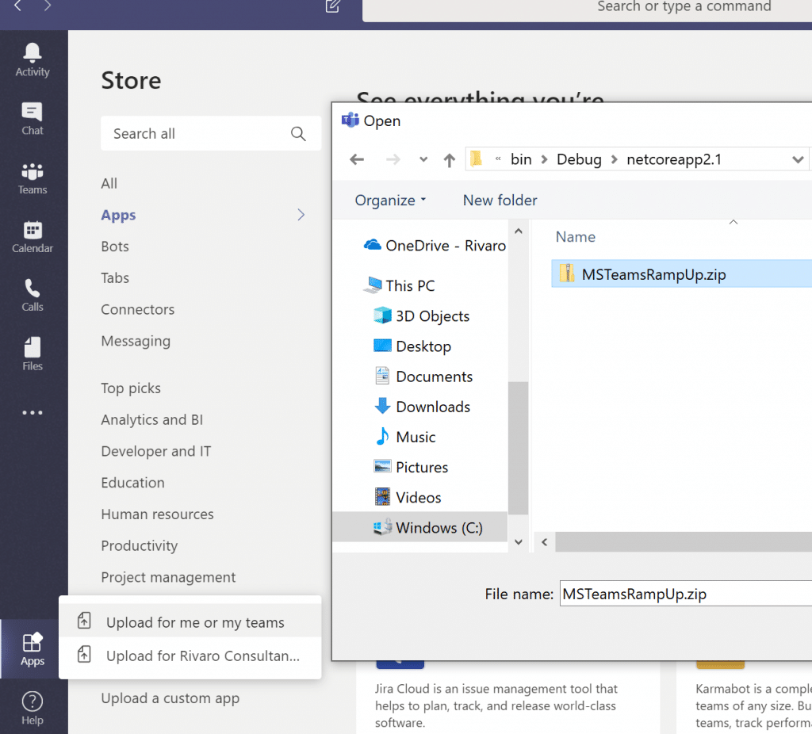The image size is (812, 734).
Task: Select Windows (C:) drive
Action: point(420,527)
